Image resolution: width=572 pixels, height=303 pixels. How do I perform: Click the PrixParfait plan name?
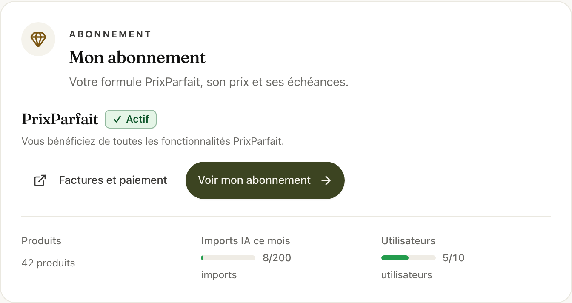[x=60, y=119]
